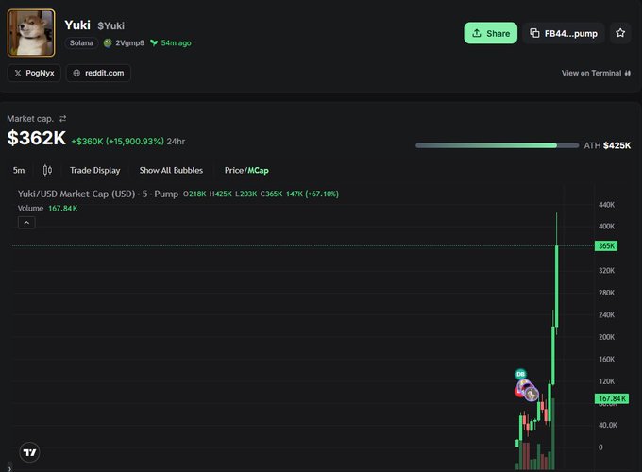
Task: Open the Trade Display options
Action: (95, 170)
